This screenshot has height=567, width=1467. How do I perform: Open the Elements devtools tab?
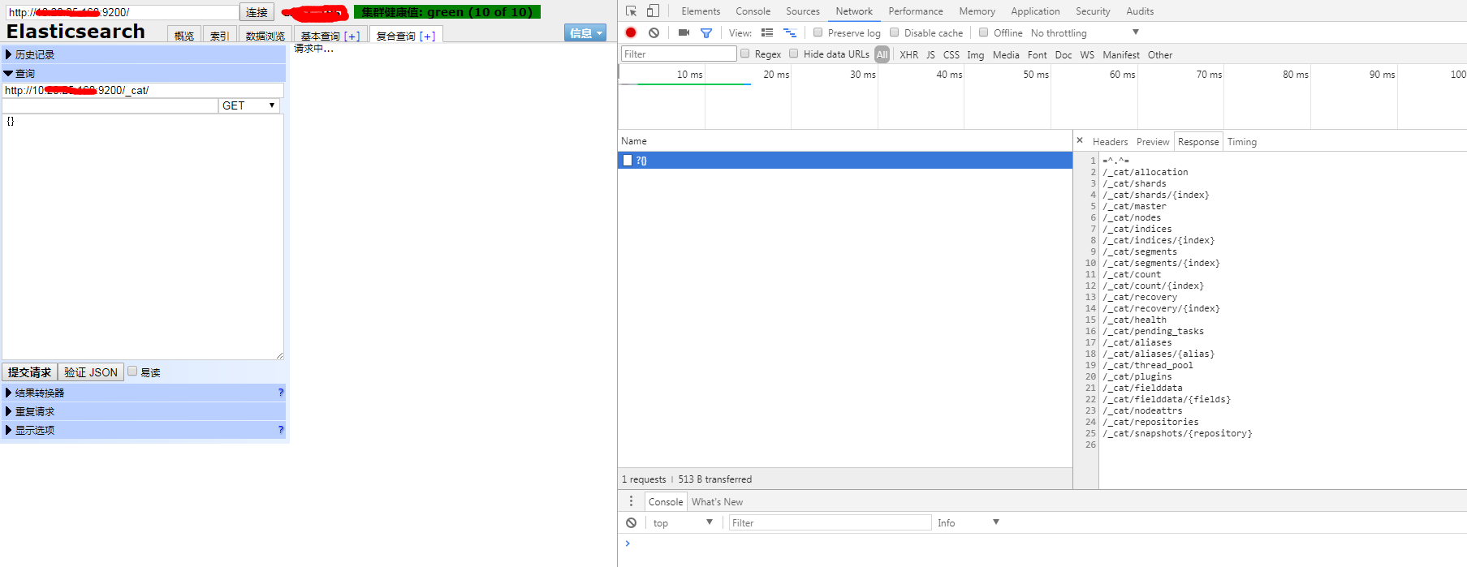tap(701, 11)
